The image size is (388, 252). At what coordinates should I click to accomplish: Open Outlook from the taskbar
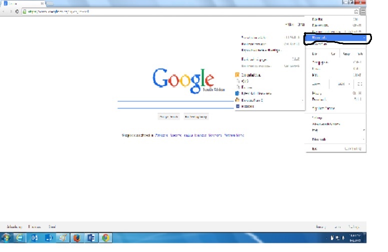coord(35,238)
